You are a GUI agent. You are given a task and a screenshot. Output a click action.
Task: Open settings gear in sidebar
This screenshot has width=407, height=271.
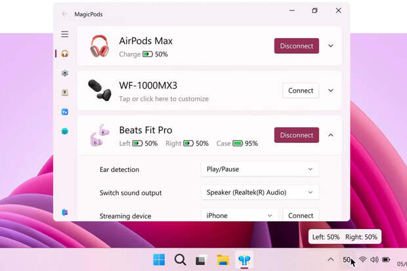[65, 73]
